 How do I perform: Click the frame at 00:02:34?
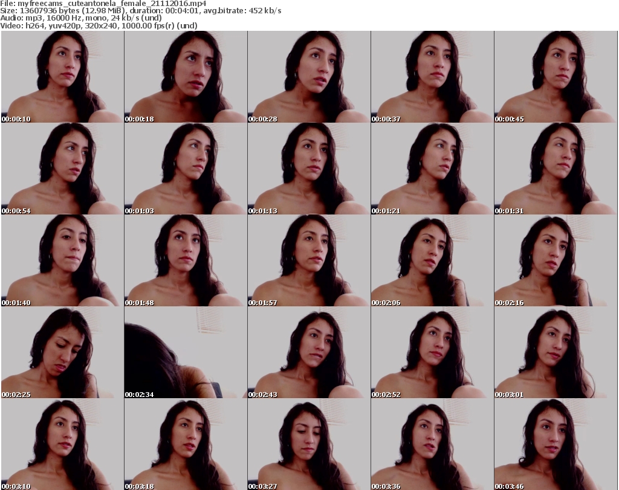[186, 353]
